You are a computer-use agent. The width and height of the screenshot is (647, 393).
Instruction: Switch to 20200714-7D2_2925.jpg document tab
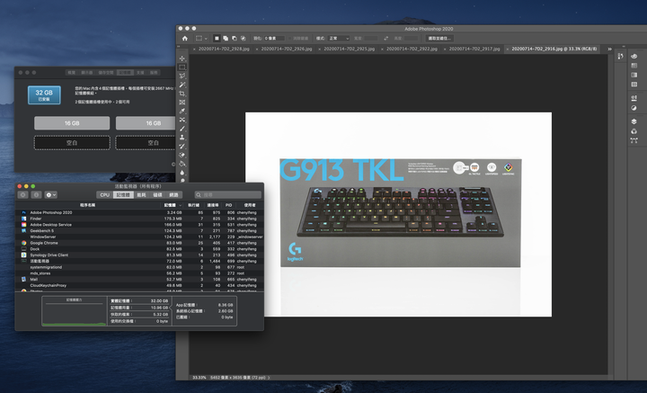coord(349,49)
